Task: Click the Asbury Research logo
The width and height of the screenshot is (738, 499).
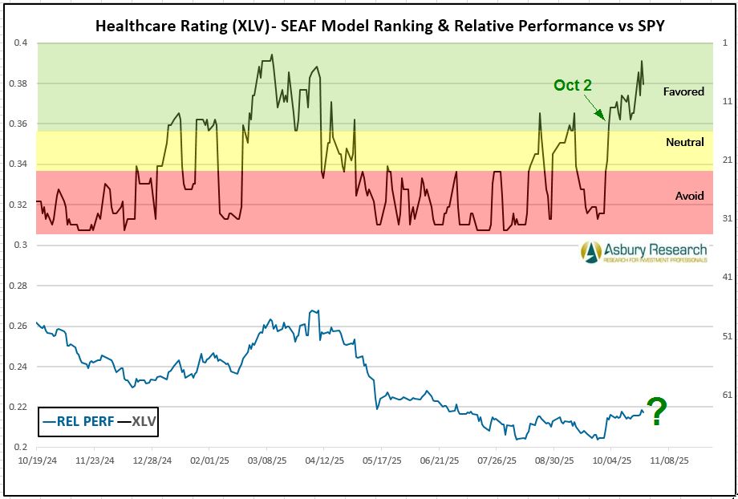Action: 645,252
